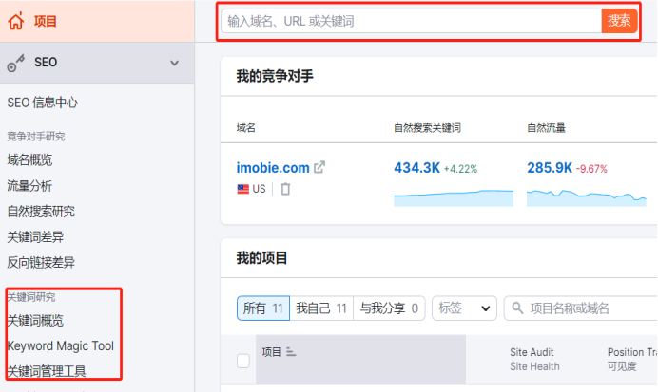Tick the select-all projects checkbox
Screen dimensions: 658x392
243,361
